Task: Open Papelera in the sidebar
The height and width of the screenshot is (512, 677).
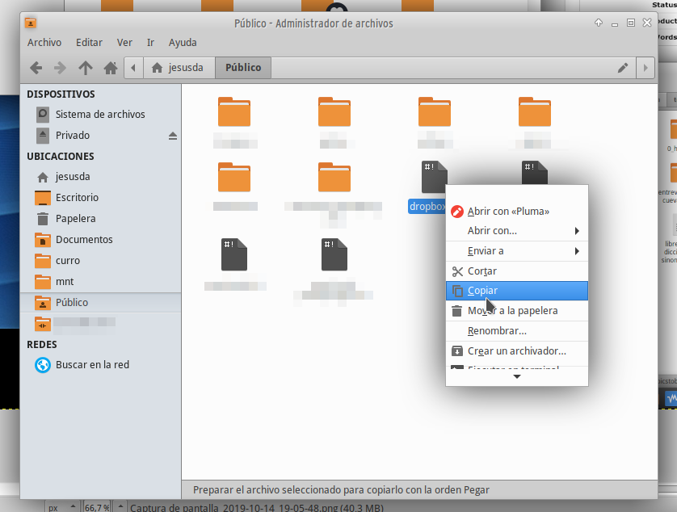Action: (x=75, y=219)
